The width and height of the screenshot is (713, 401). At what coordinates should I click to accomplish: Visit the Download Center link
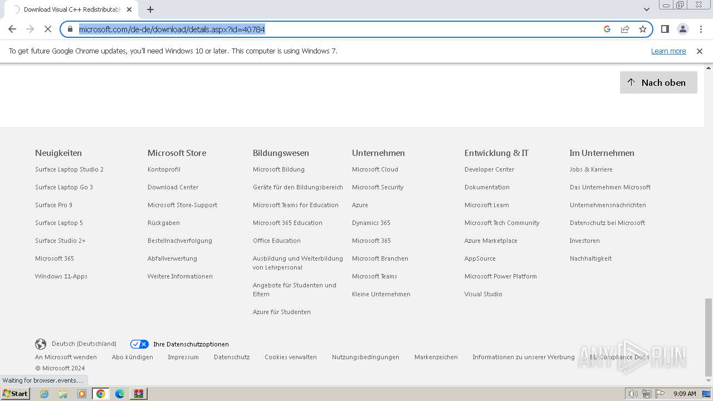click(173, 187)
